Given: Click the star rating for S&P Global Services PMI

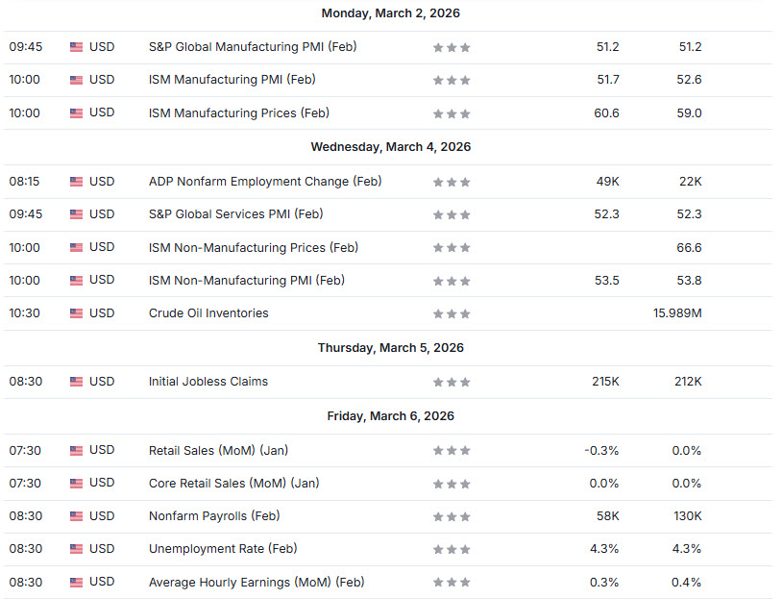Looking at the screenshot, I should (452, 215).
